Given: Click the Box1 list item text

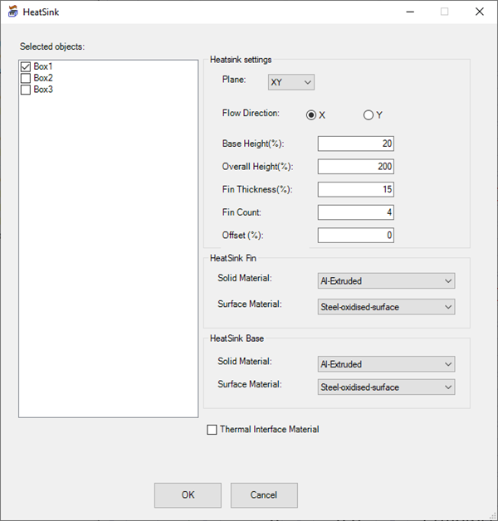Looking at the screenshot, I should pyautogui.click(x=43, y=66).
